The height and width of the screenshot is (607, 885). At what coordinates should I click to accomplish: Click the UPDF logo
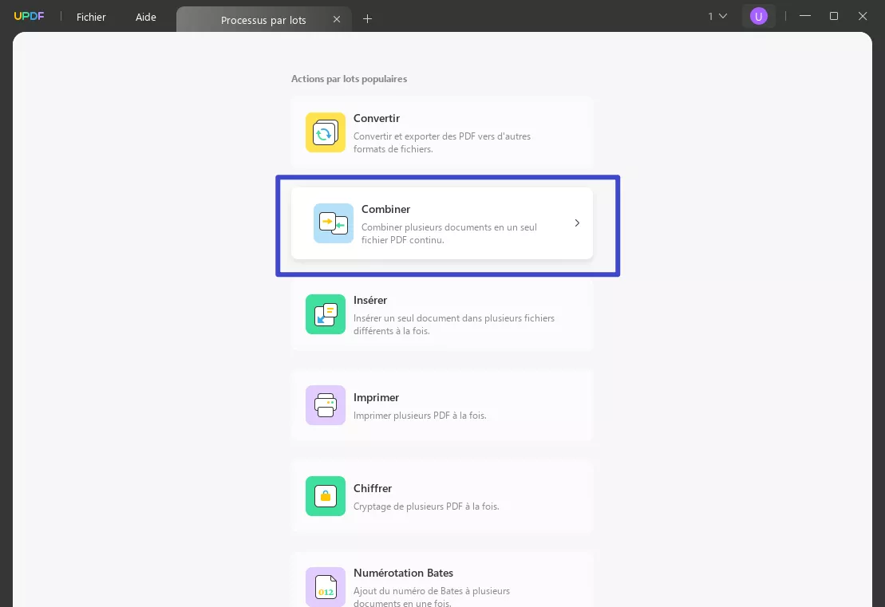click(x=29, y=17)
